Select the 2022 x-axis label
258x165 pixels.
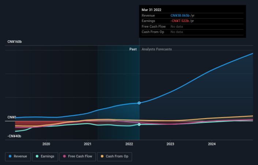[x=129, y=144]
